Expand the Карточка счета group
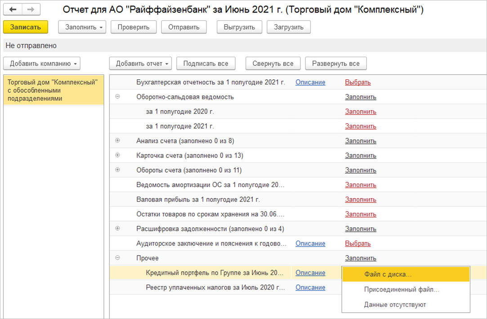Viewport: 487px width, 319px height. click(x=118, y=155)
